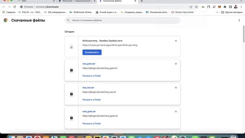Close the Скачанные файлы tab
Viewport: 245px width, 138px height.
(135, 1)
